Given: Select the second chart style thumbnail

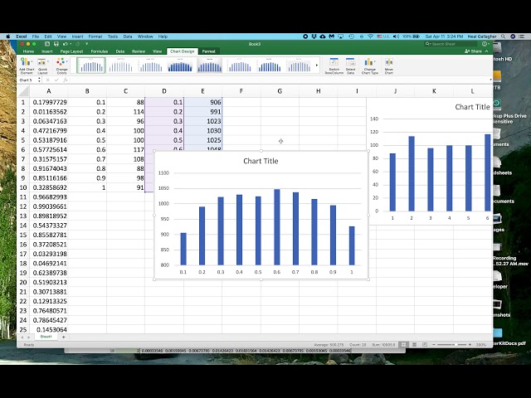Looking at the screenshot, I should (120, 65).
